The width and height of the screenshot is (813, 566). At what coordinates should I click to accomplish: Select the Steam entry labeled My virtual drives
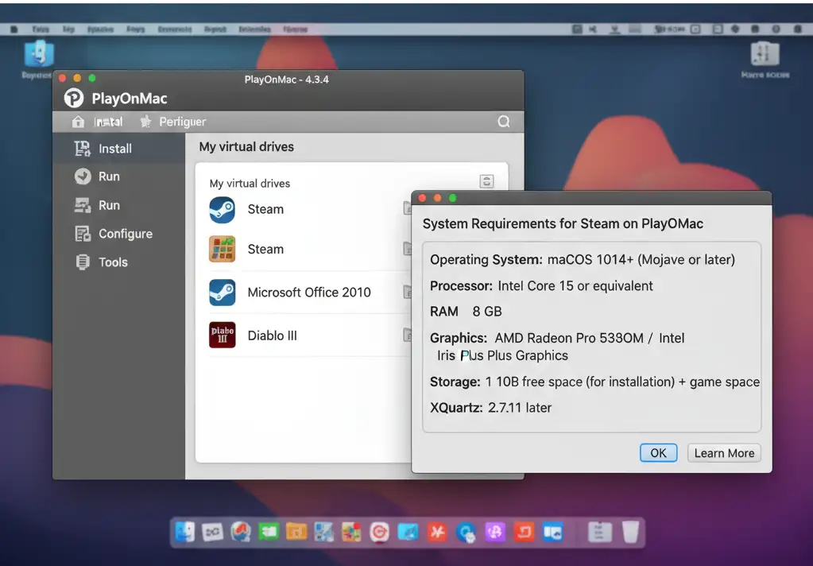coord(265,209)
